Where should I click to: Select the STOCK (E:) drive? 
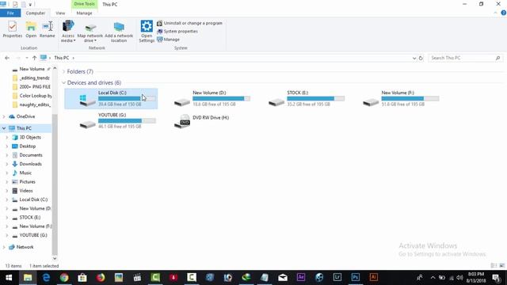coord(307,98)
